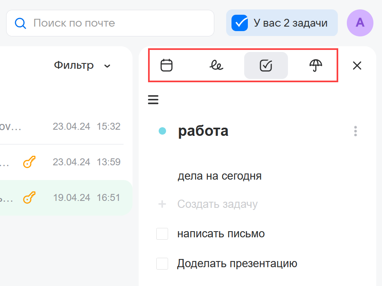Click Создать задачу to add a task
Image resolution: width=382 pixels, height=286 pixels.
coord(217,204)
